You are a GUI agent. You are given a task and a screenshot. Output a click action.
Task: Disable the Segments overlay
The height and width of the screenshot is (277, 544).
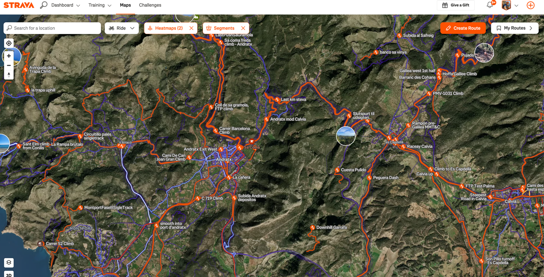[243, 28]
